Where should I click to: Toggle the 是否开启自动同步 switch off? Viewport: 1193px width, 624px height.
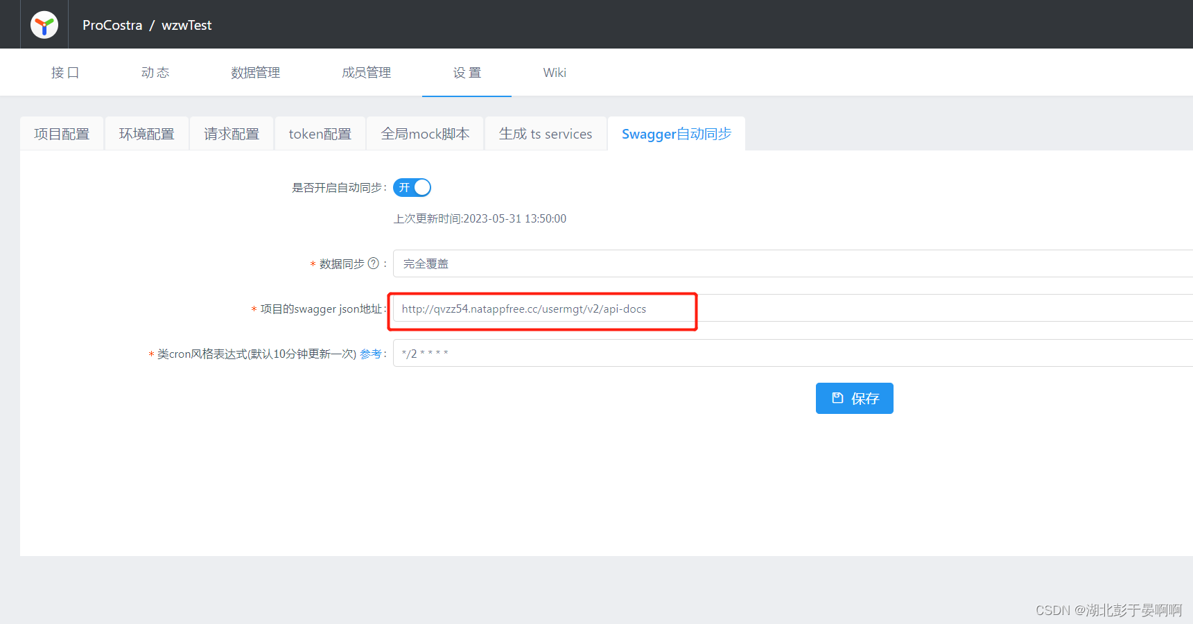tap(412, 187)
